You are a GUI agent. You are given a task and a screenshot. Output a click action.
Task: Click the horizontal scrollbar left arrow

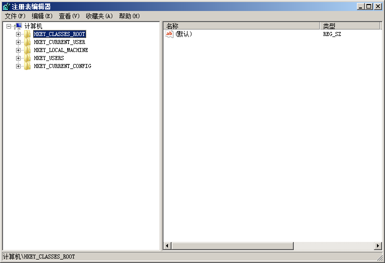tap(167, 246)
